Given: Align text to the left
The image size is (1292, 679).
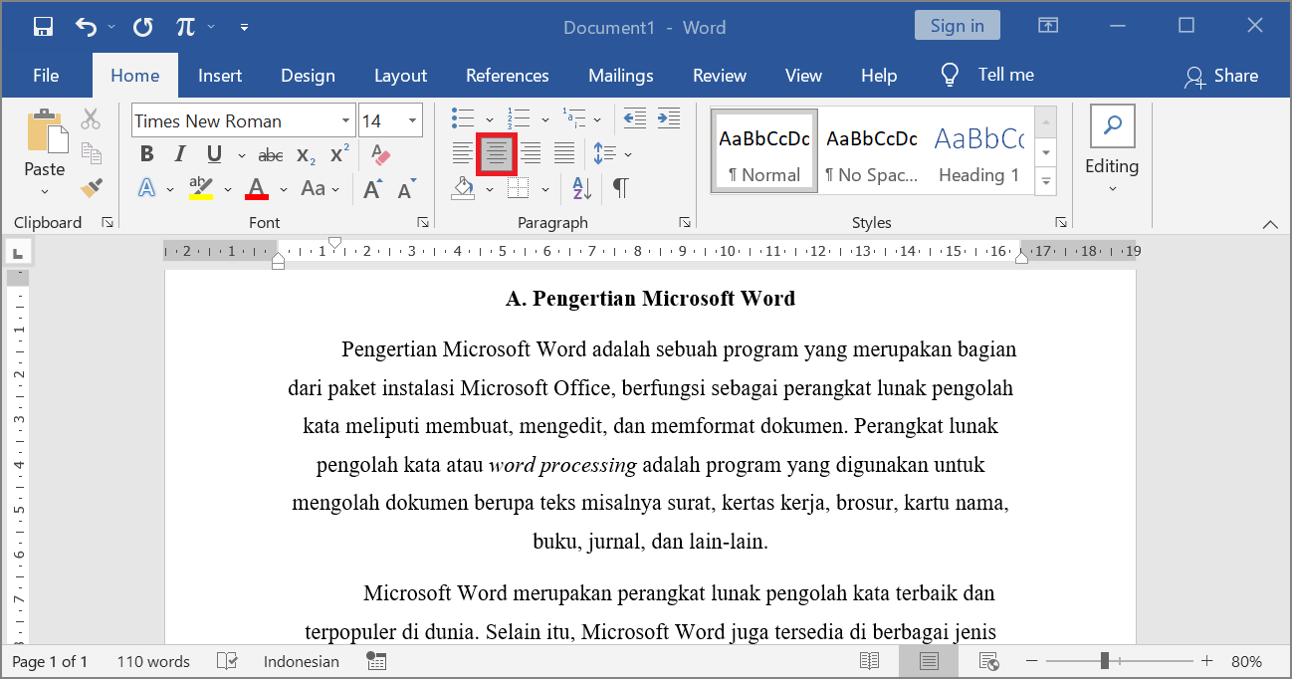Looking at the screenshot, I should [x=463, y=153].
